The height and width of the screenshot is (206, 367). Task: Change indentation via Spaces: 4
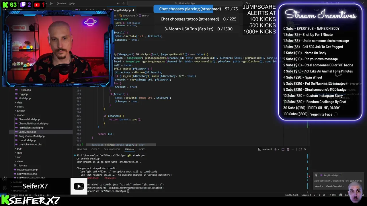click(x=306, y=195)
